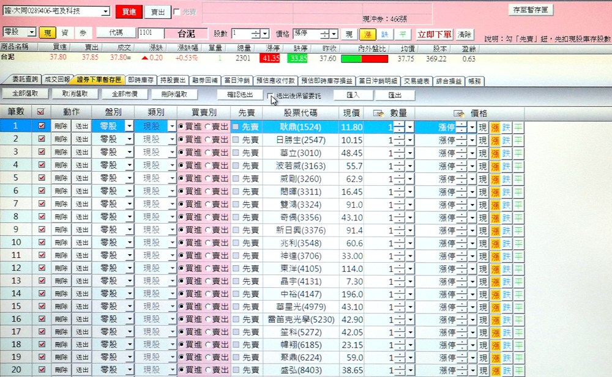Image resolution: width=612 pixels, height=377 pixels.
Task: Select the 券 short-sell trade type button
Action: point(83,33)
